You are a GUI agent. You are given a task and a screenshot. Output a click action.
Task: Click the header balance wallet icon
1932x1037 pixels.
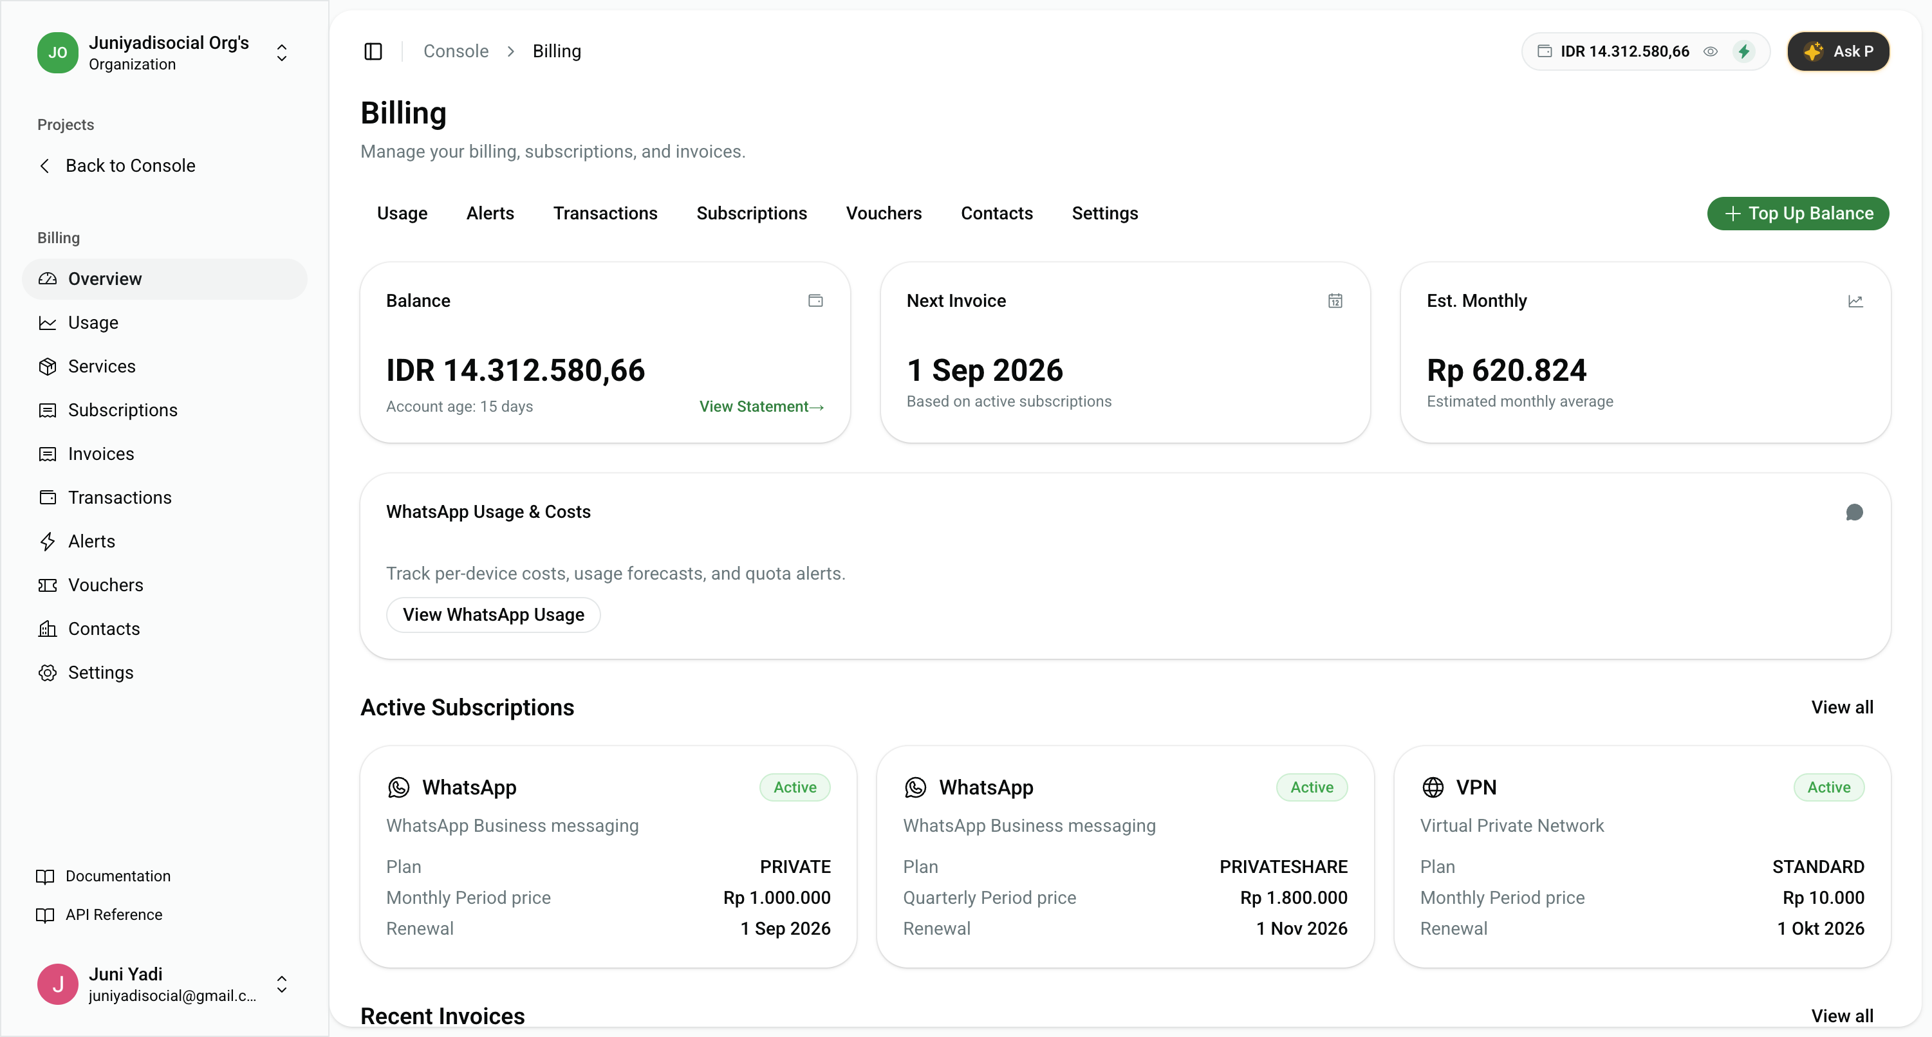[x=1545, y=51]
